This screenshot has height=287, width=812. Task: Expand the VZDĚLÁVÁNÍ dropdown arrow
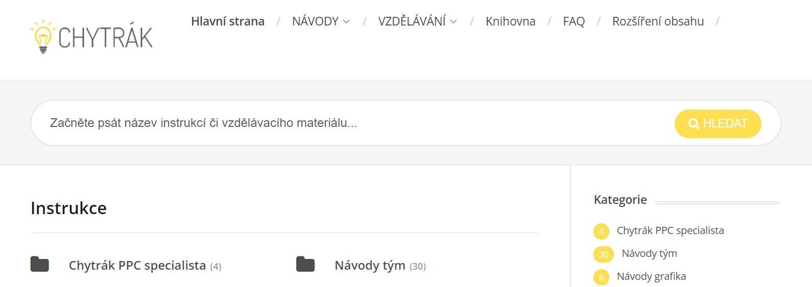[453, 21]
